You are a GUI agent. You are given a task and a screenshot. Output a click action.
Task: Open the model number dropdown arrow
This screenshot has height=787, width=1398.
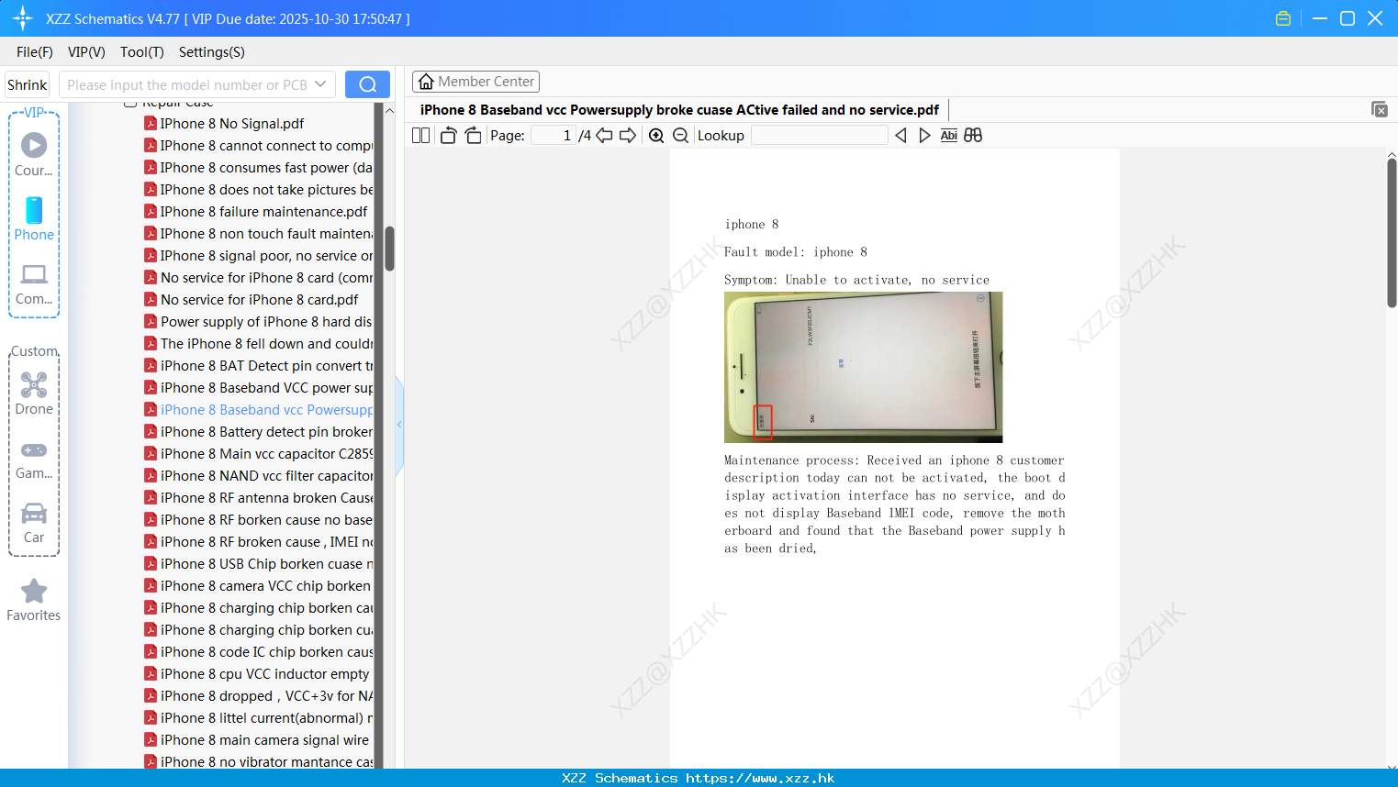(320, 84)
